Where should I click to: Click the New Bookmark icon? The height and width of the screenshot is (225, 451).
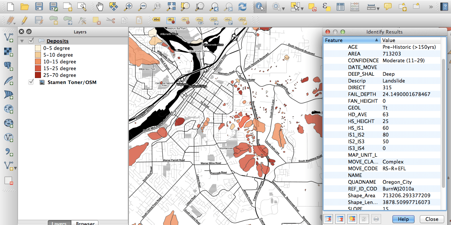coord(402,6)
